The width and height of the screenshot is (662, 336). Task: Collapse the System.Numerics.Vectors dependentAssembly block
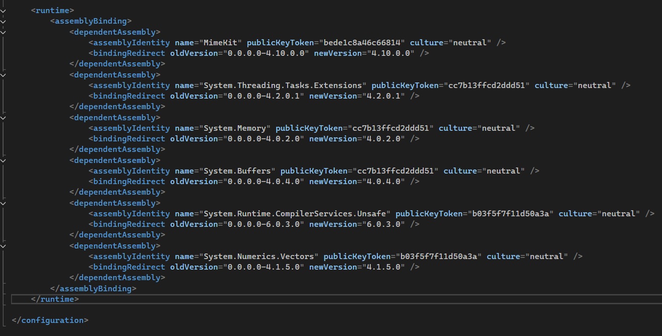(x=4, y=245)
